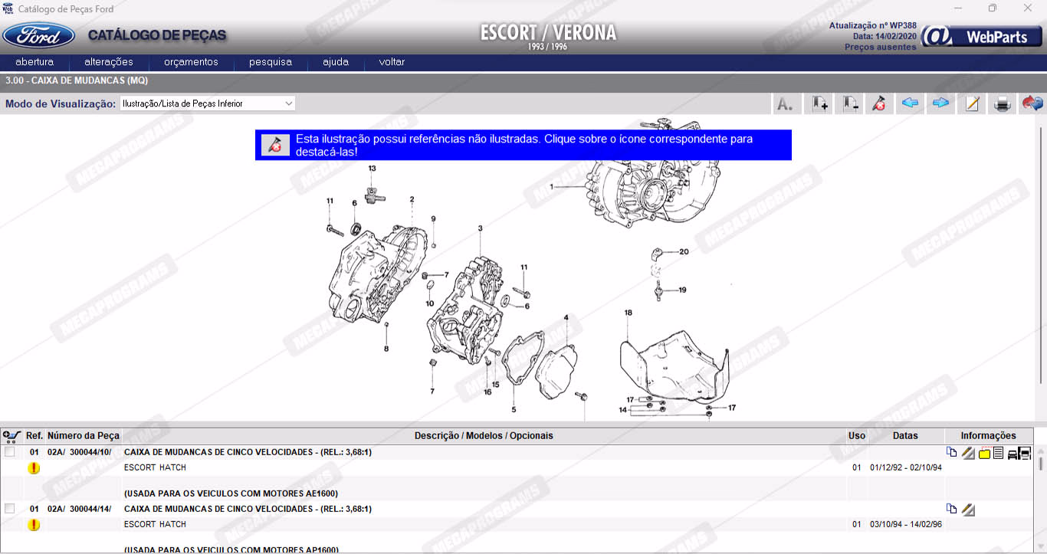1047x554 pixels.
Task: Click the voltar menu item
Action: tap(392, 62)
